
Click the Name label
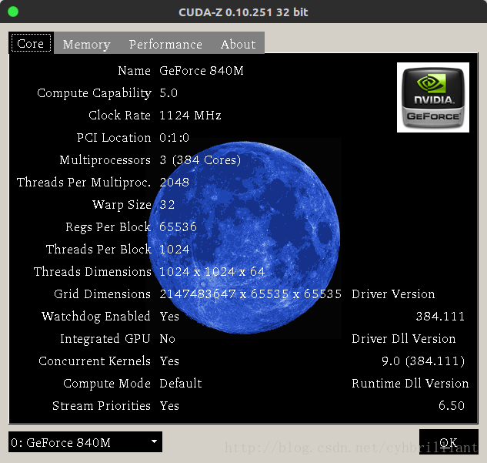point(134,71)
